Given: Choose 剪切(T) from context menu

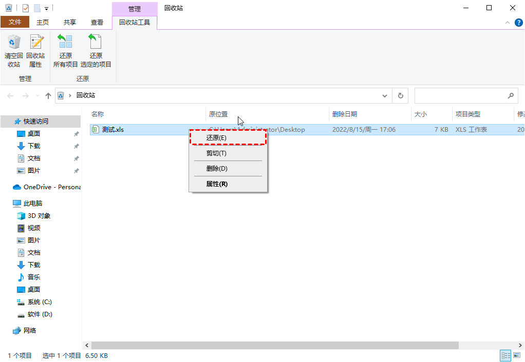Looking at the screenshot, I should pos(228,153).
